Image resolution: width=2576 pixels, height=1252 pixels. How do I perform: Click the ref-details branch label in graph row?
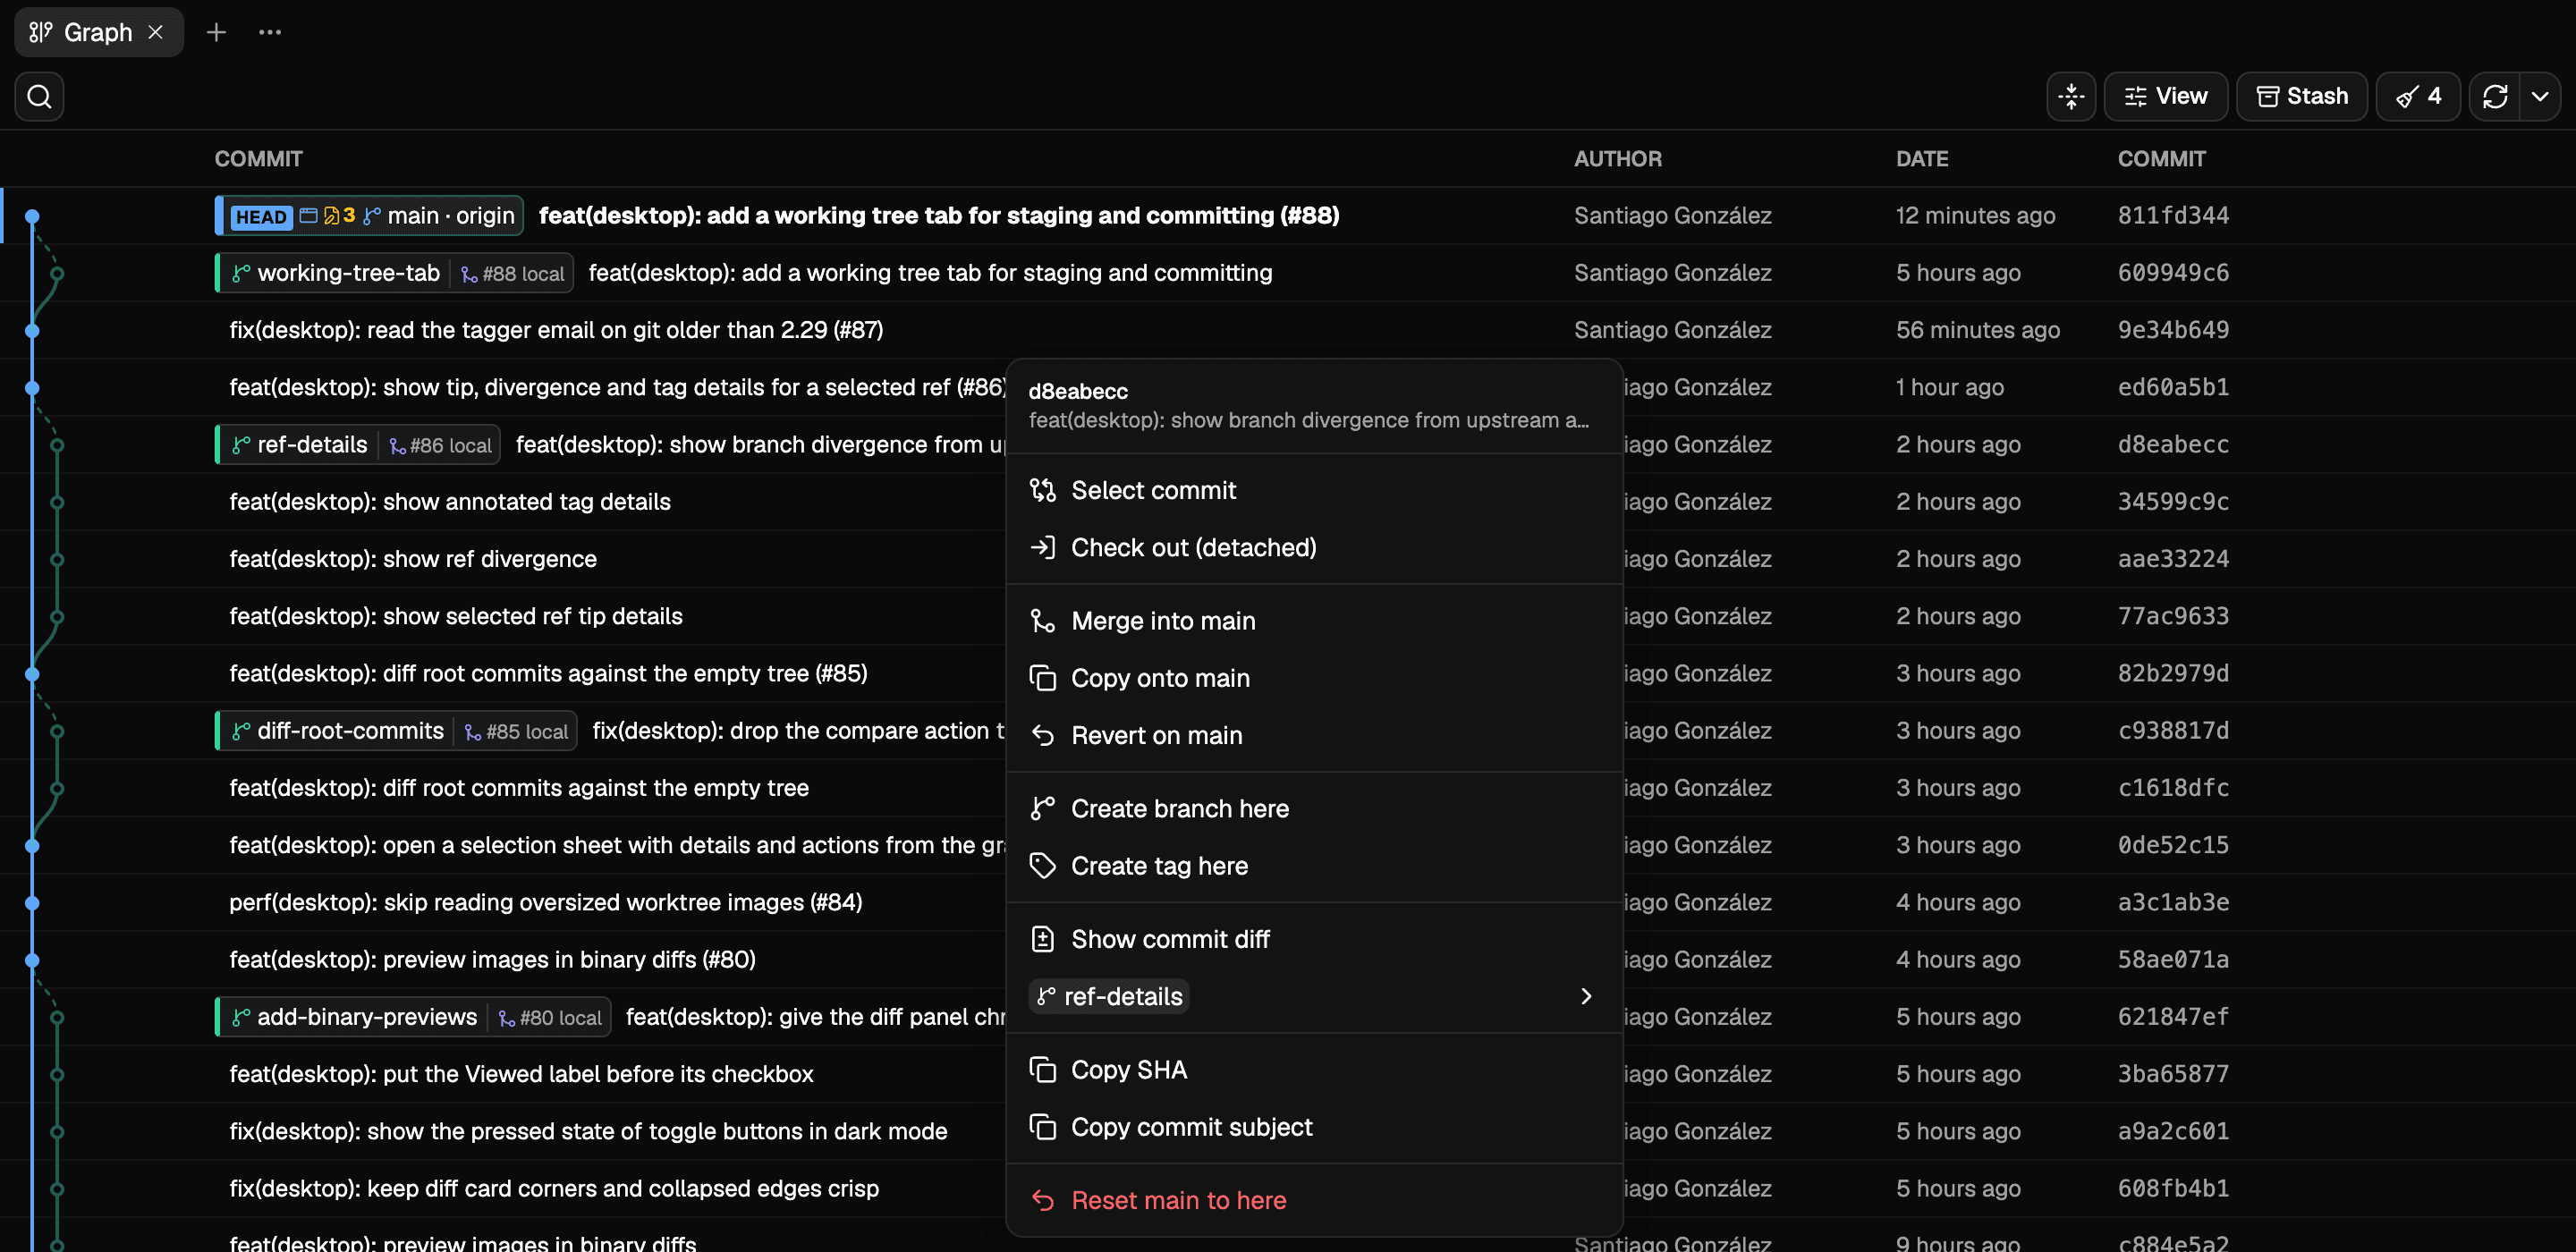[x=301, y=445]
